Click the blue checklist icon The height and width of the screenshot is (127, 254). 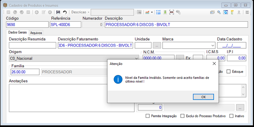point(158,12)
